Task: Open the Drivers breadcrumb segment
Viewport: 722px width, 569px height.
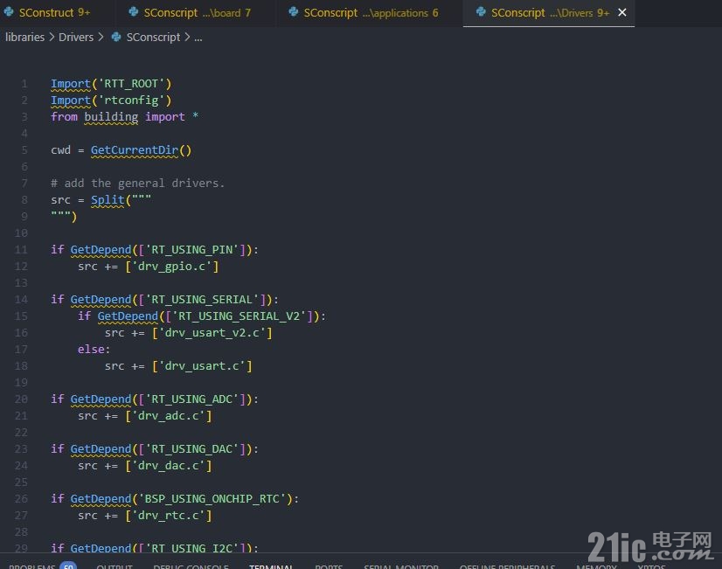Action: coord(76,38)
